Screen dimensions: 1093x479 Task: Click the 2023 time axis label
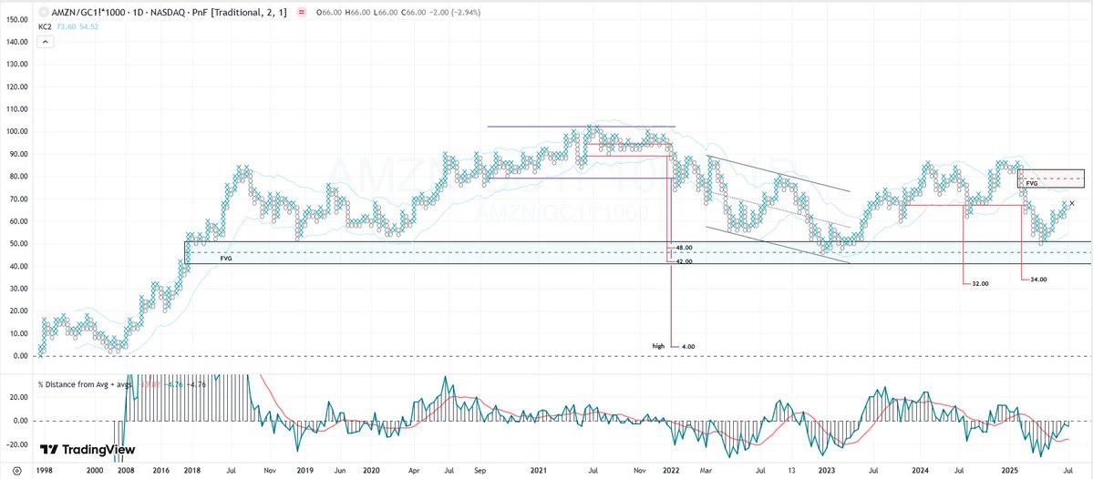[x=827, y=471]
